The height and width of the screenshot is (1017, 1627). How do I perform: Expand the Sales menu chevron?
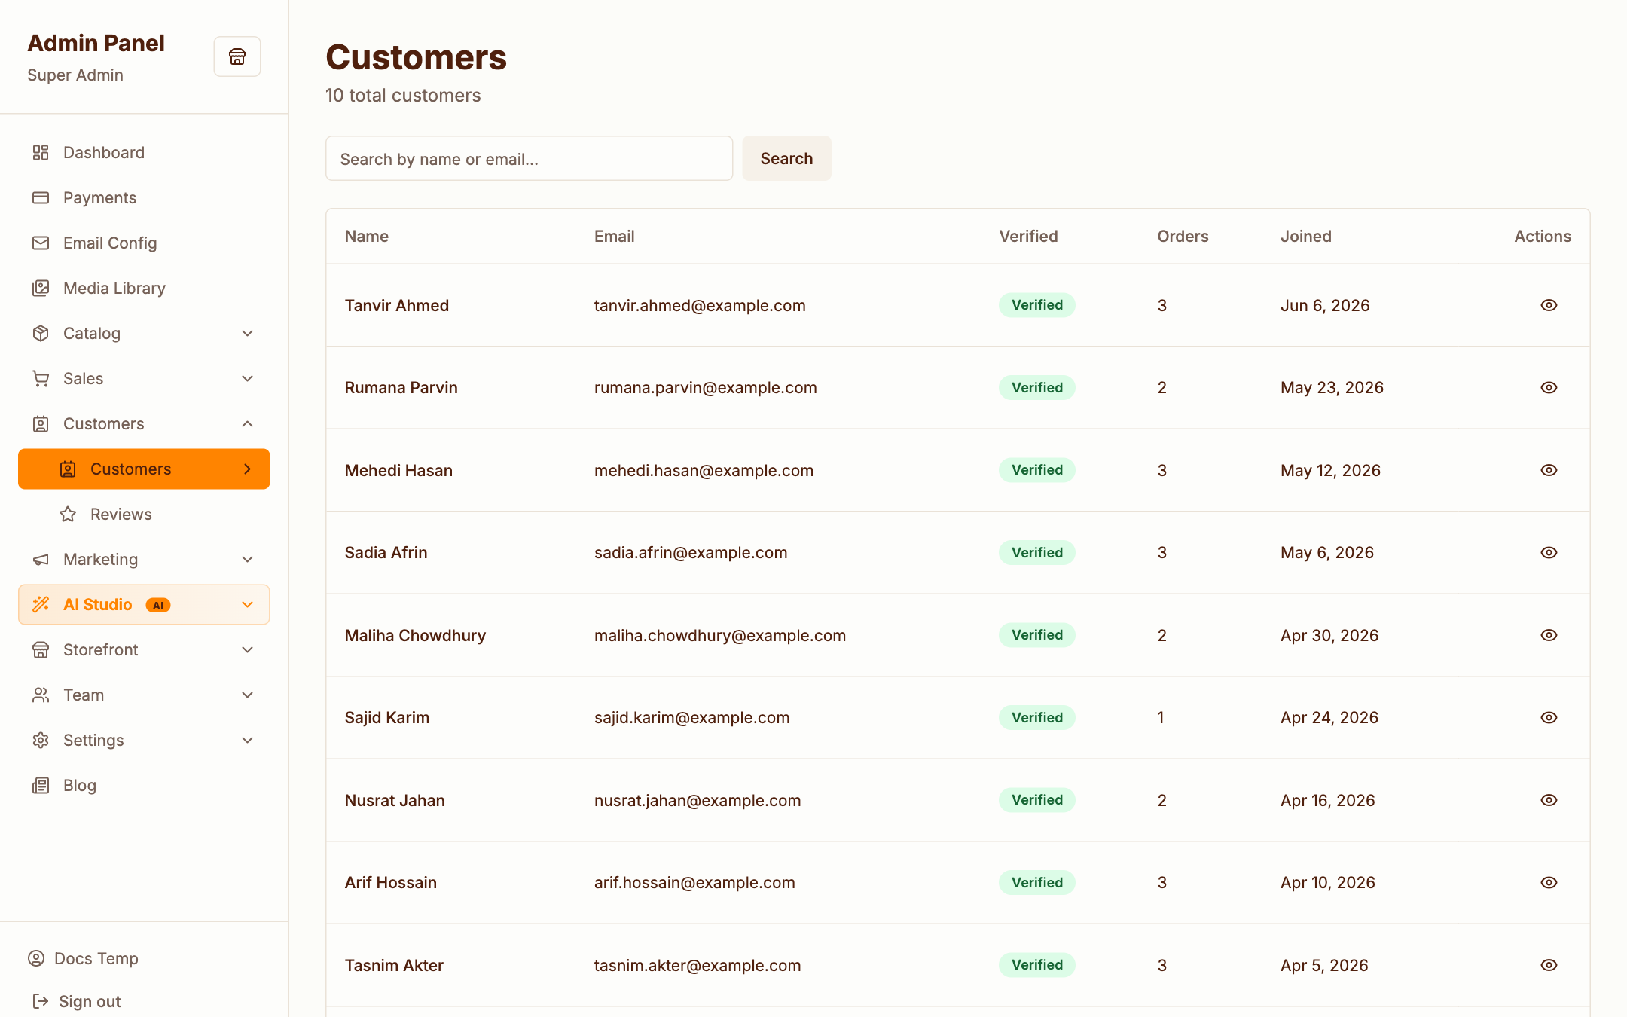point(247,379)
